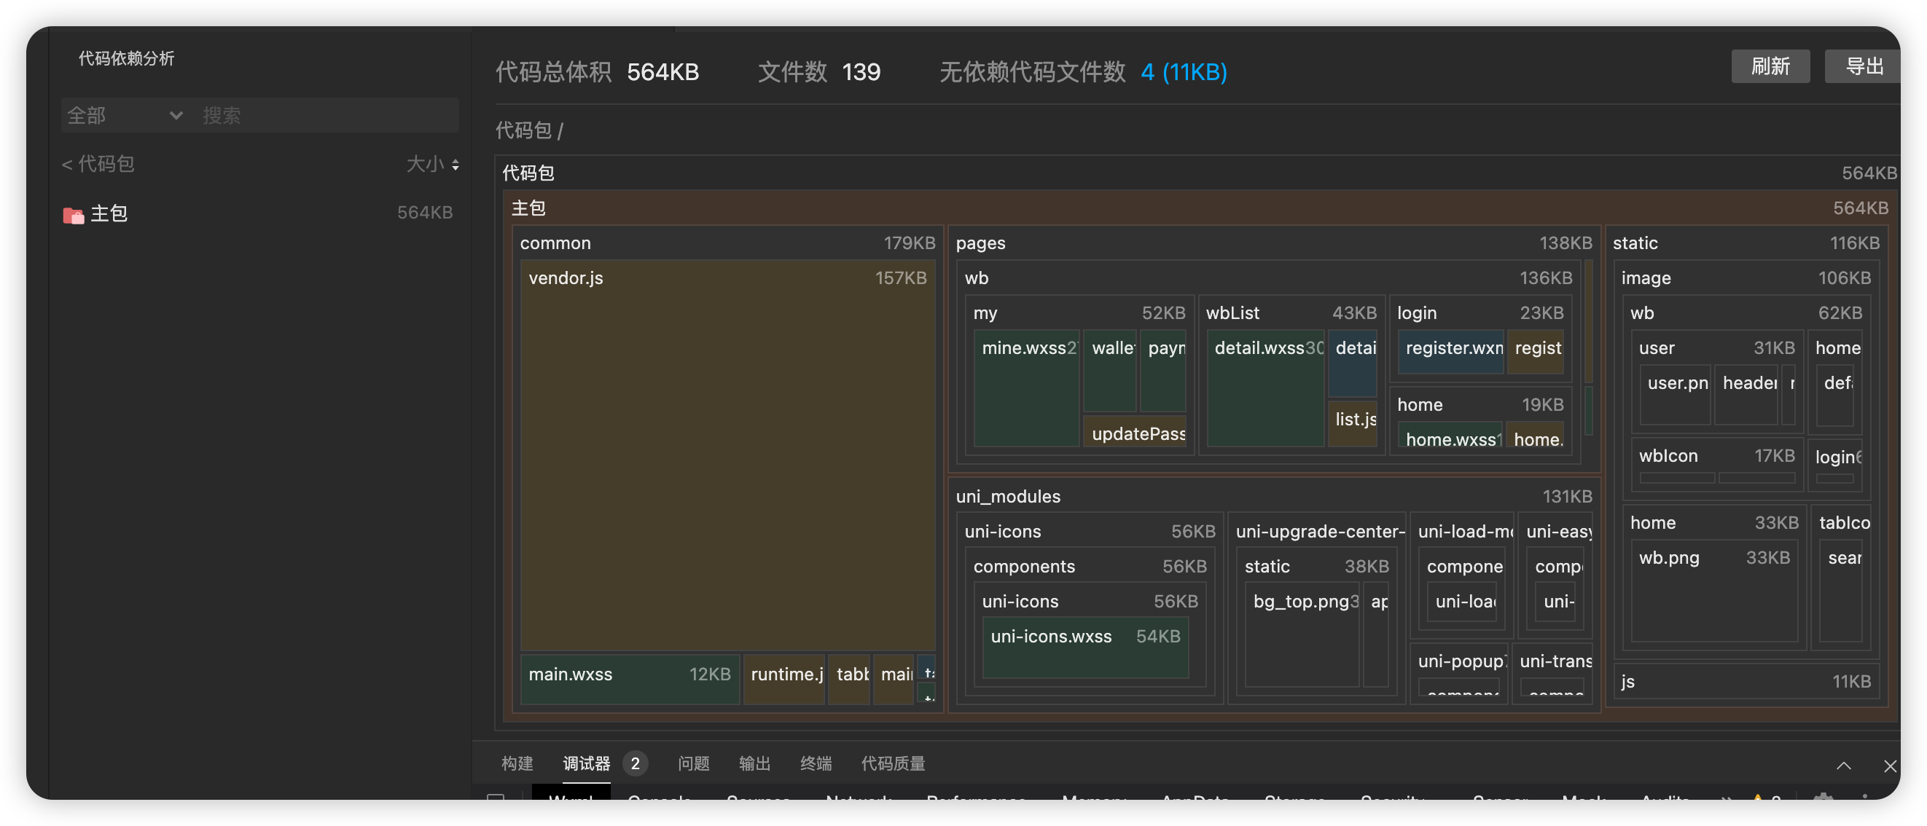Click the 导出 export button
Image resolution: width=1927 pixels, height=826 pixels.
pos(1863,66)
